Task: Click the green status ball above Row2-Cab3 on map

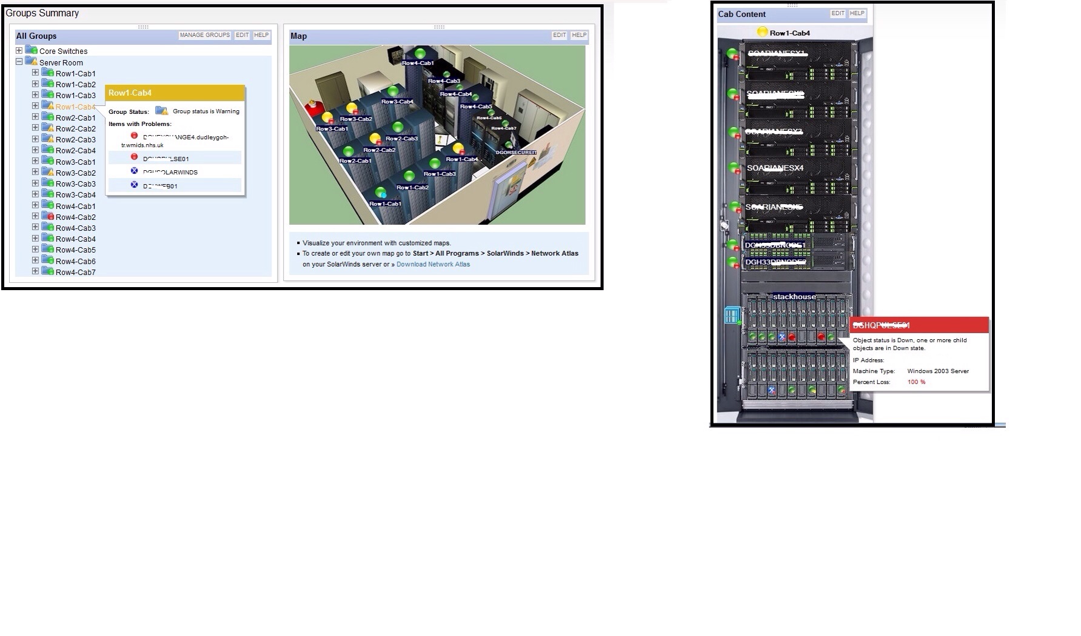Action: click(398, 127)
